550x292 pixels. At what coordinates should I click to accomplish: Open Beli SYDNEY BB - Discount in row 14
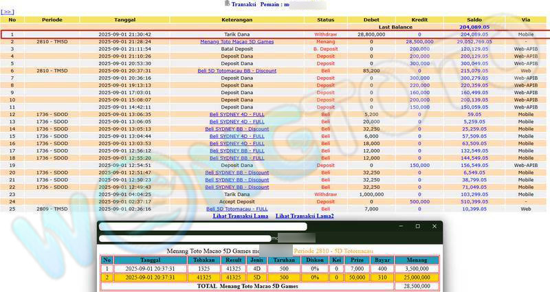[x=236, y=128]
